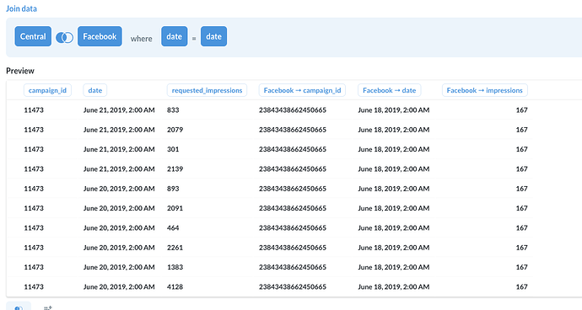The width and height of the screenshot is (582, 310).
Task: Click impressions value 167 in the 4128 row
Action: (x=521, y=287)
